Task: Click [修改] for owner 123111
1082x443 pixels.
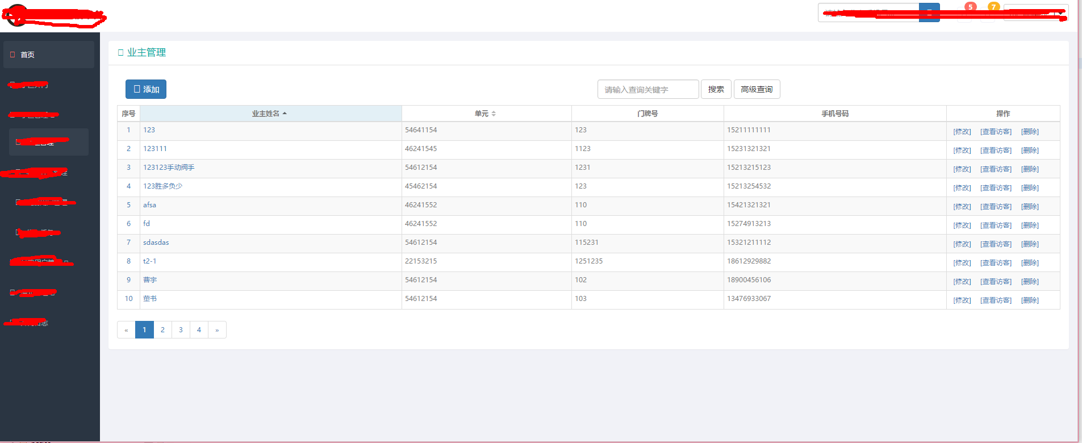Action: pos(962,151)
